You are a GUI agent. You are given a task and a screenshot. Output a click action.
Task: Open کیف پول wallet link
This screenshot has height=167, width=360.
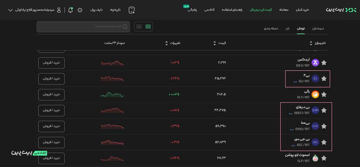point(97,10)
